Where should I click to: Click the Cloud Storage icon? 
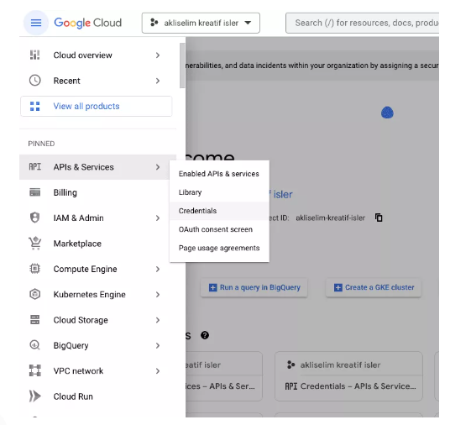coord(35,319)
